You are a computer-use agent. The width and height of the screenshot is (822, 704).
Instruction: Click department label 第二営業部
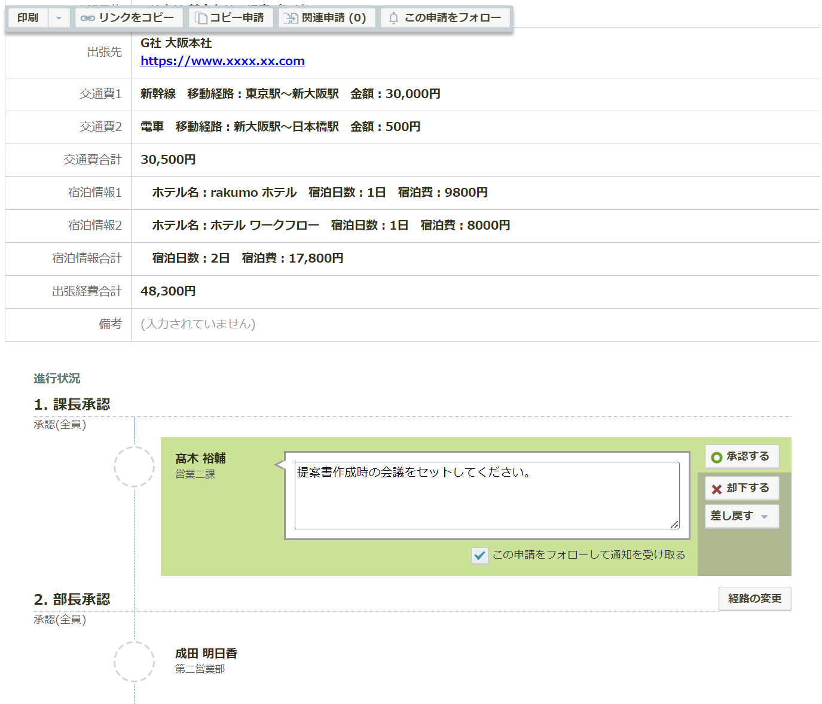pyautogui.click(x=200, y=669)
